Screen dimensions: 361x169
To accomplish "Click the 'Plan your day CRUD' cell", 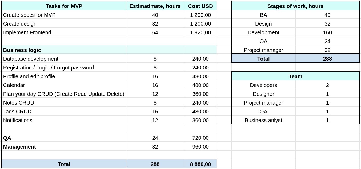I will click(64, 94).
